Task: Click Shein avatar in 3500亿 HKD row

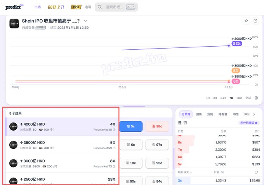Action: tap(13, 145)
